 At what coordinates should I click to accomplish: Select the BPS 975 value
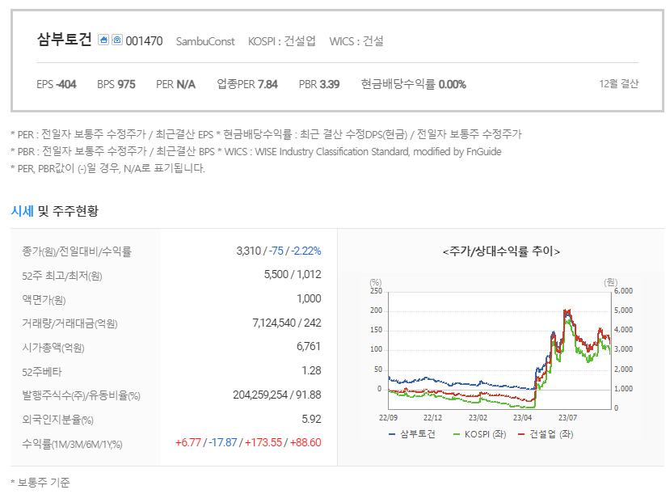click(116, 84)
